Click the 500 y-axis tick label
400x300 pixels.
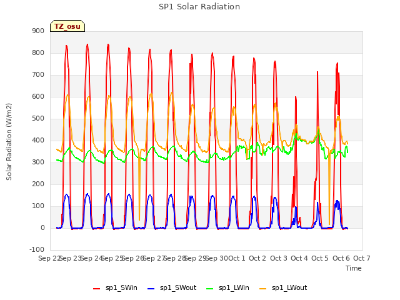coord(38,118)
